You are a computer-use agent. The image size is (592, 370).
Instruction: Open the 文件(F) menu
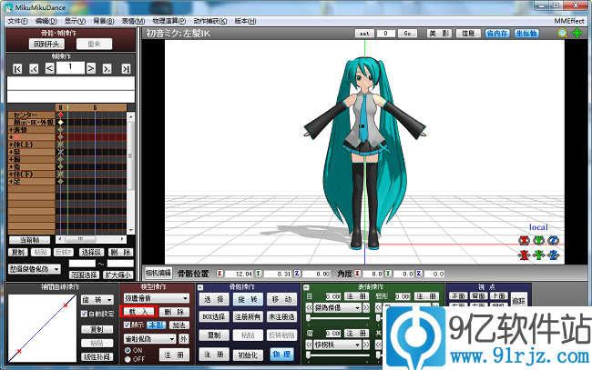tap(17, 19)
